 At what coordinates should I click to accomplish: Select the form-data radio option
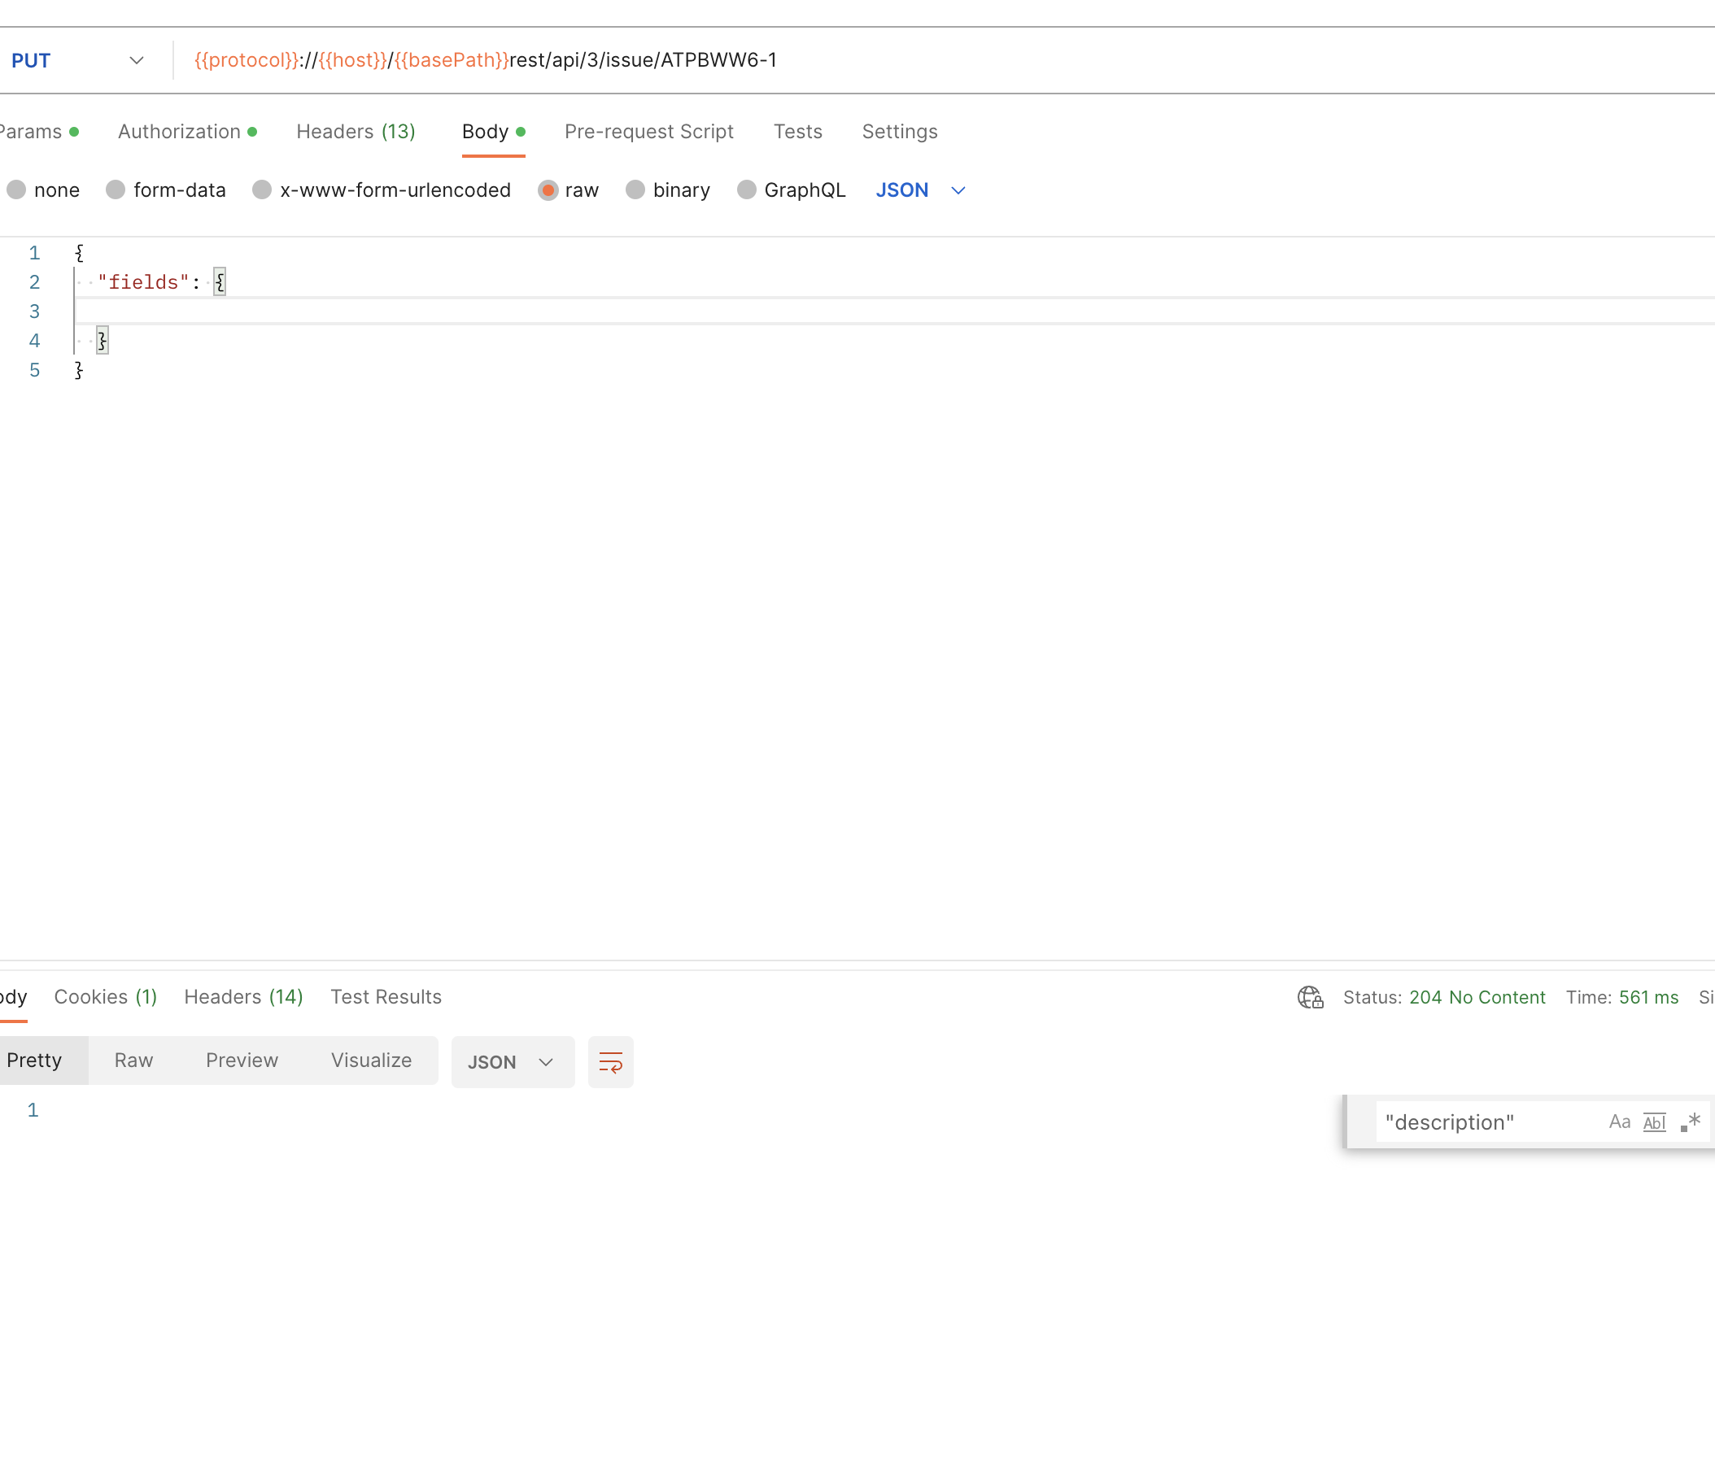[116, 190]
